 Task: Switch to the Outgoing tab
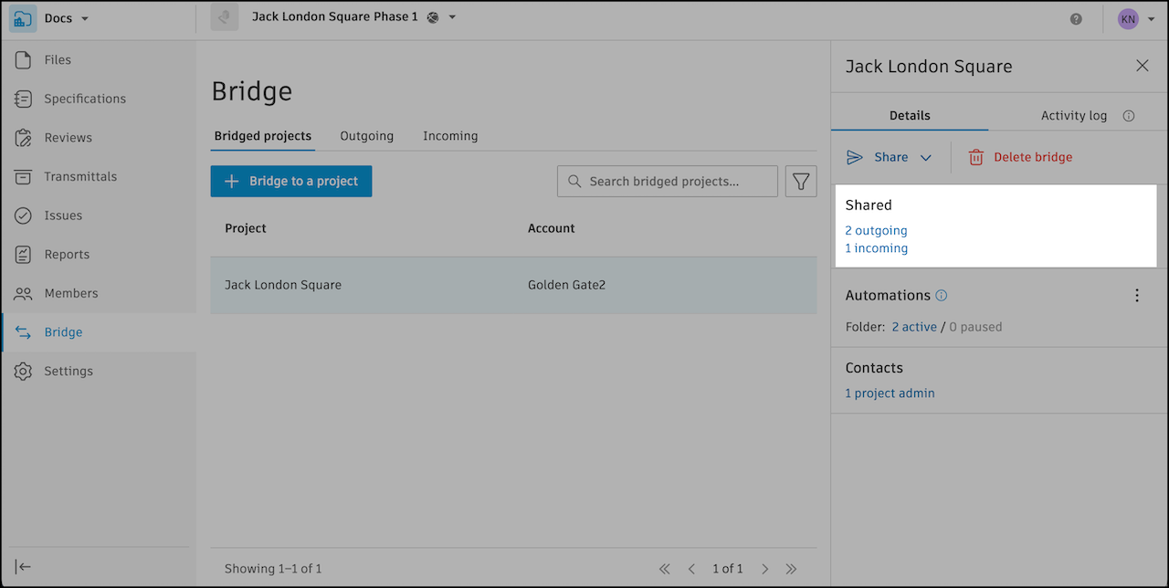[367, 136]
